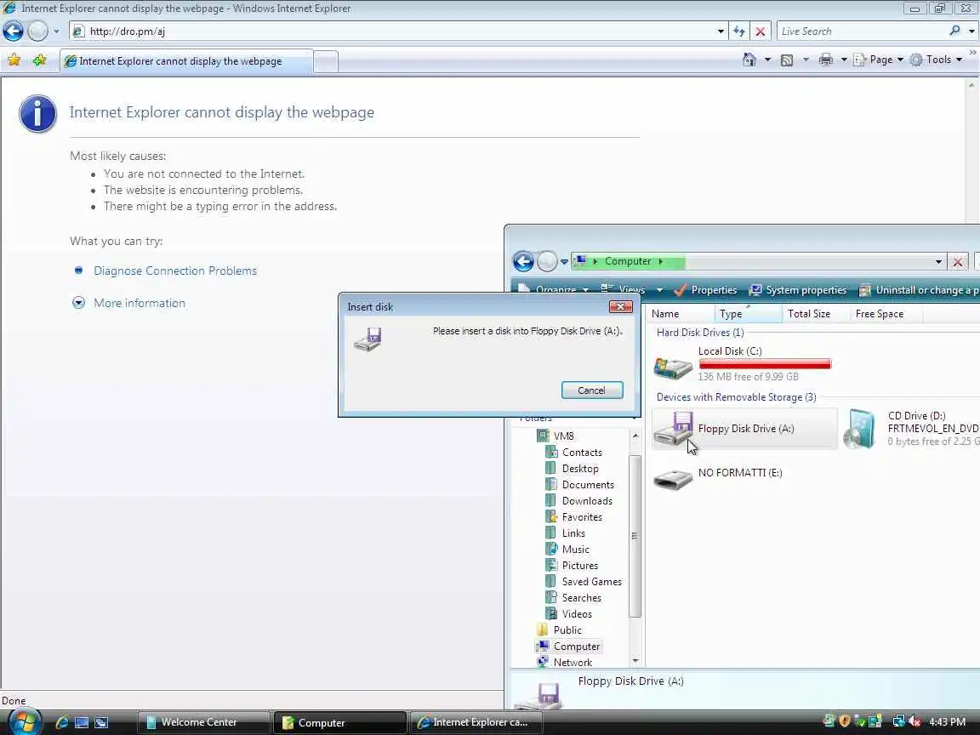
Task: Refresh the page in Internet Explorer
Action: pos(739,31)
